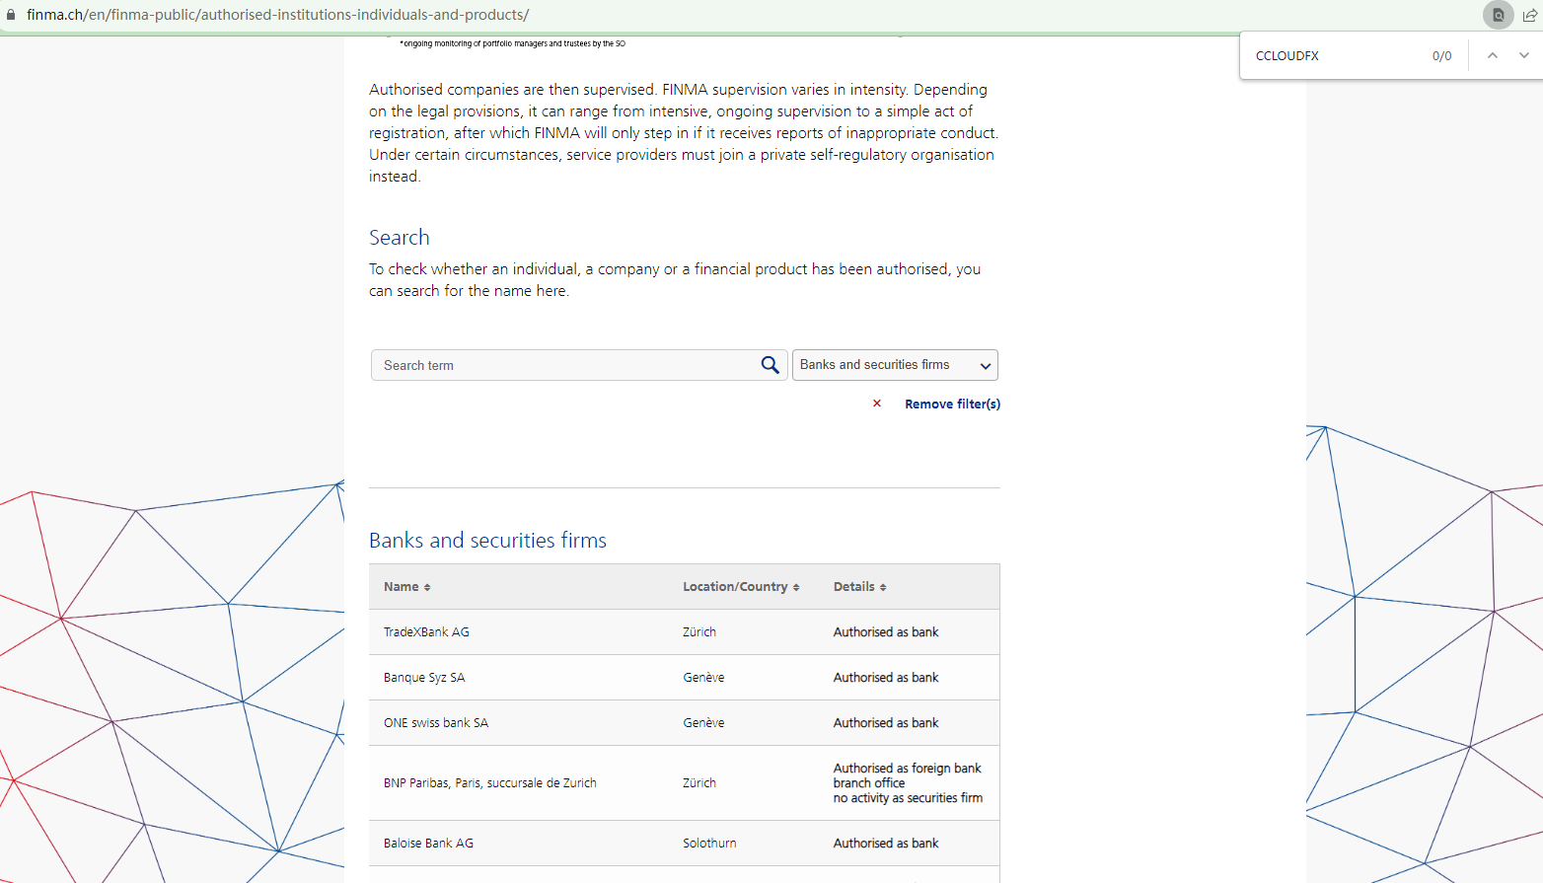The width and height of the screenshot is (1543, 883).
Task: Click the red X remove filter icon
Action: [876, 404]
